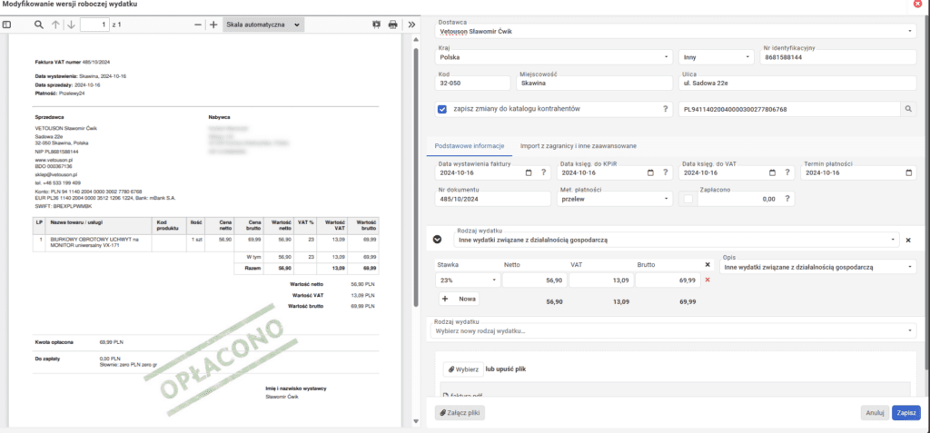
Task: Open the Skala automatyczna zoom dropdown
Action: click(269, 25)
